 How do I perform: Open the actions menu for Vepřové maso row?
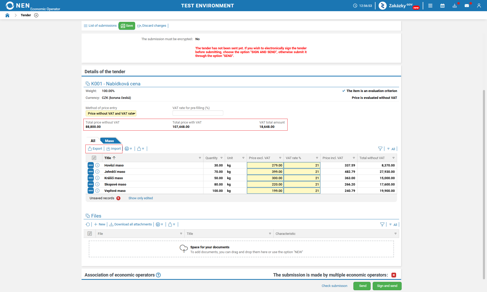(x=91, y=191)
